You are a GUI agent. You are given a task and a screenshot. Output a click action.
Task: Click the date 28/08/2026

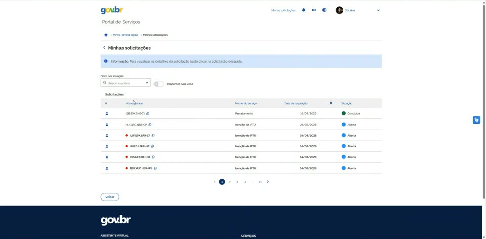click(x=308, y=124)
